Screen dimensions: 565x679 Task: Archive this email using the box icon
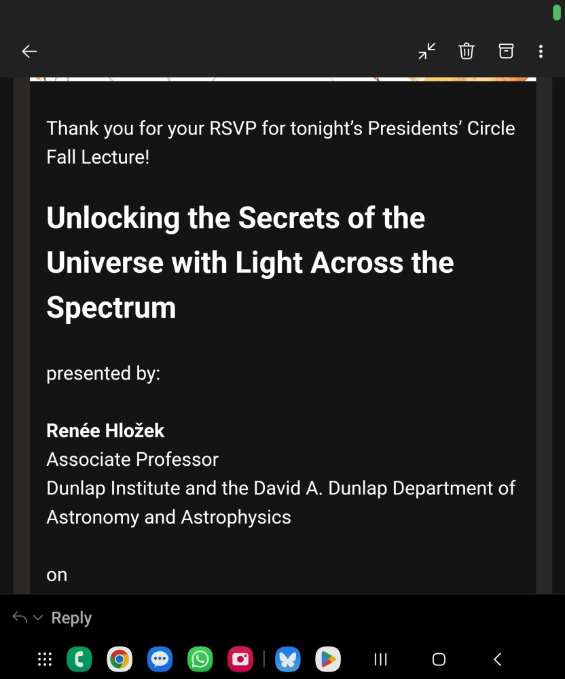click(506, 51)
